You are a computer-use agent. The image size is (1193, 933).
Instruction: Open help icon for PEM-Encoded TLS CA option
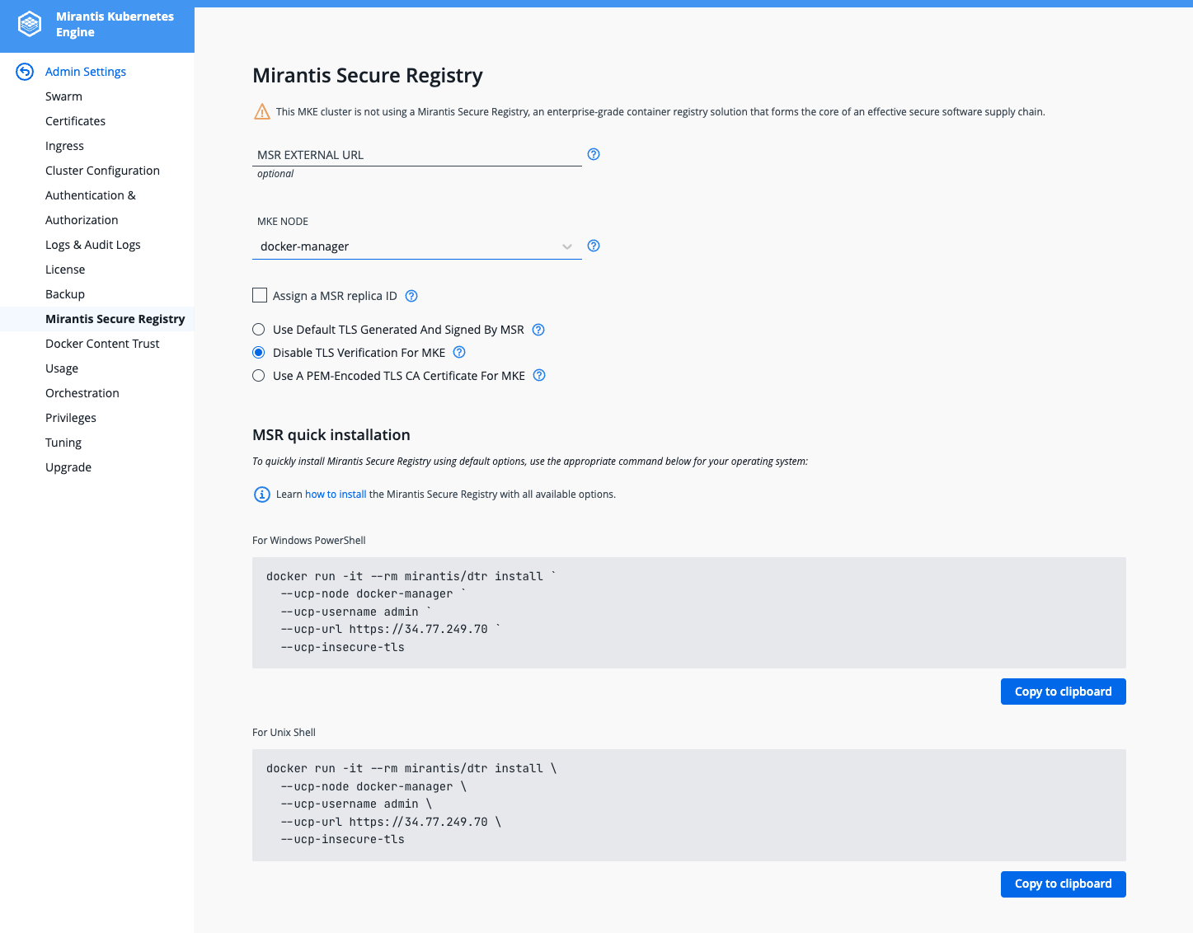(539, 375)
